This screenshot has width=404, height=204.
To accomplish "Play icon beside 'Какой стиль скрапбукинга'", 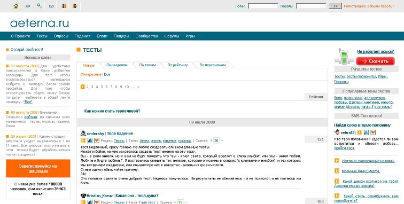I will click(x=337, y=196).
